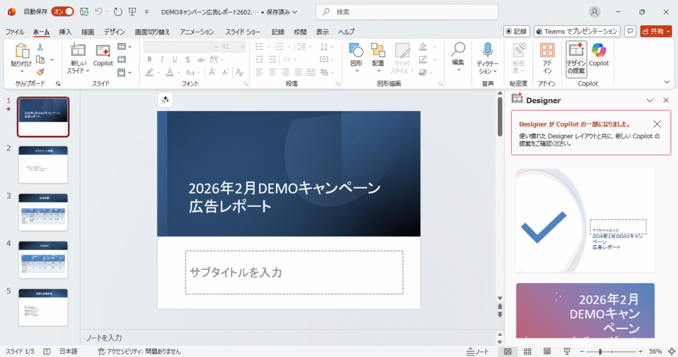Click the zoom slider in status bar
678x357 pixels.
tap(601, 351)
